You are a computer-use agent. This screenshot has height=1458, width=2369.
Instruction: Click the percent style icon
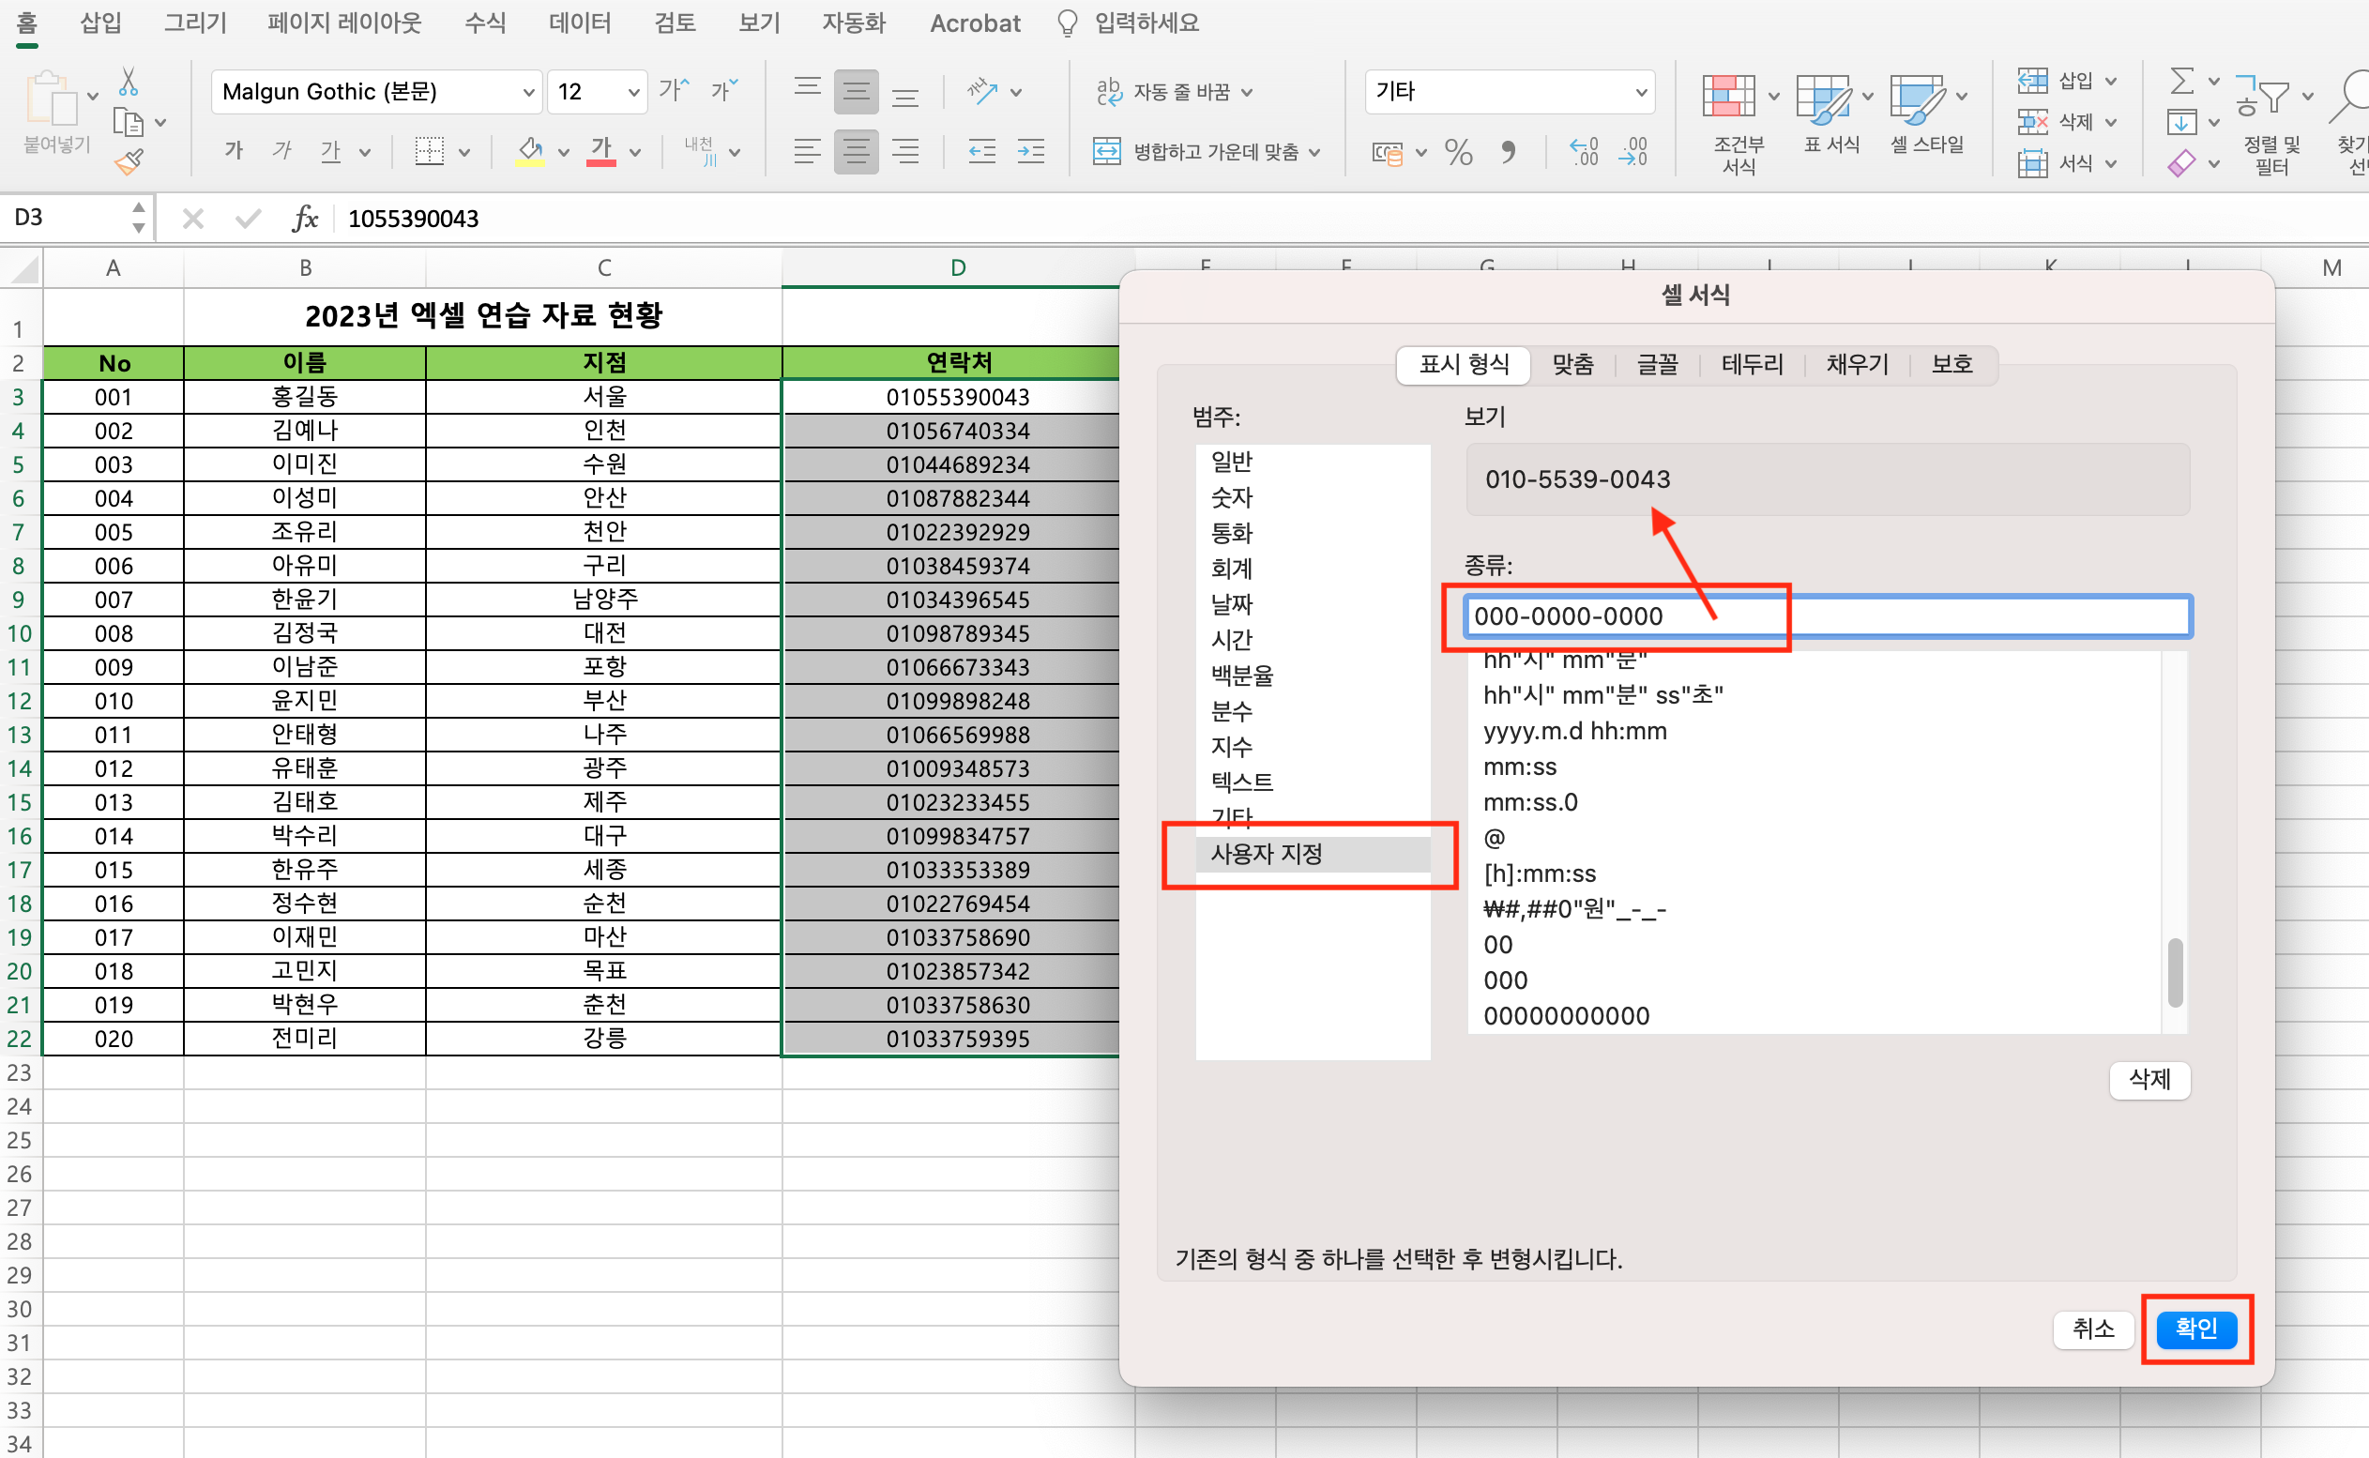1458,151
